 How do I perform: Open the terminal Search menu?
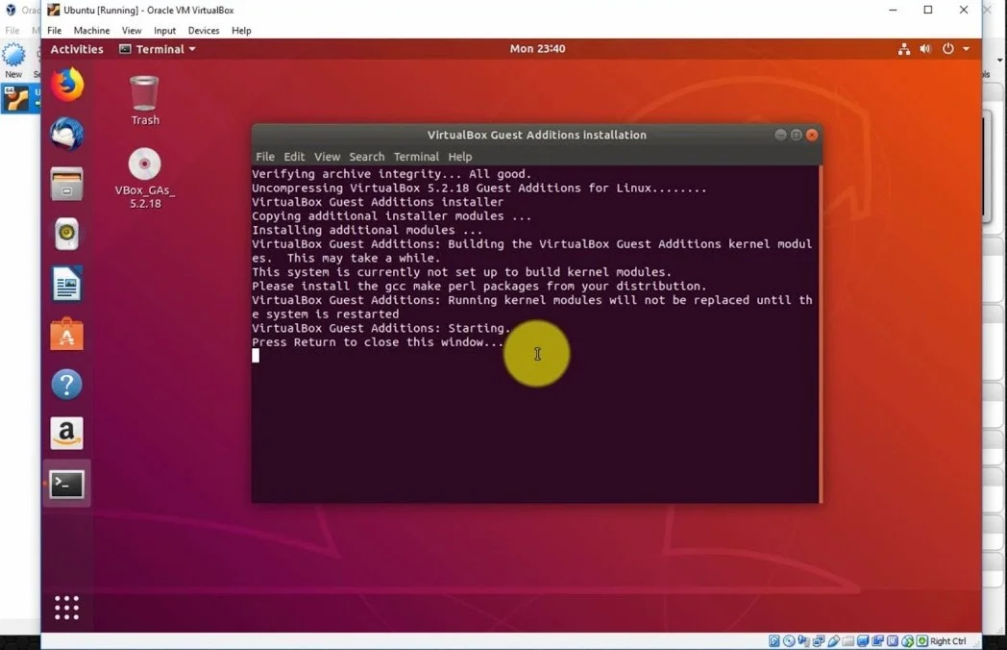(x=367, y=156)
